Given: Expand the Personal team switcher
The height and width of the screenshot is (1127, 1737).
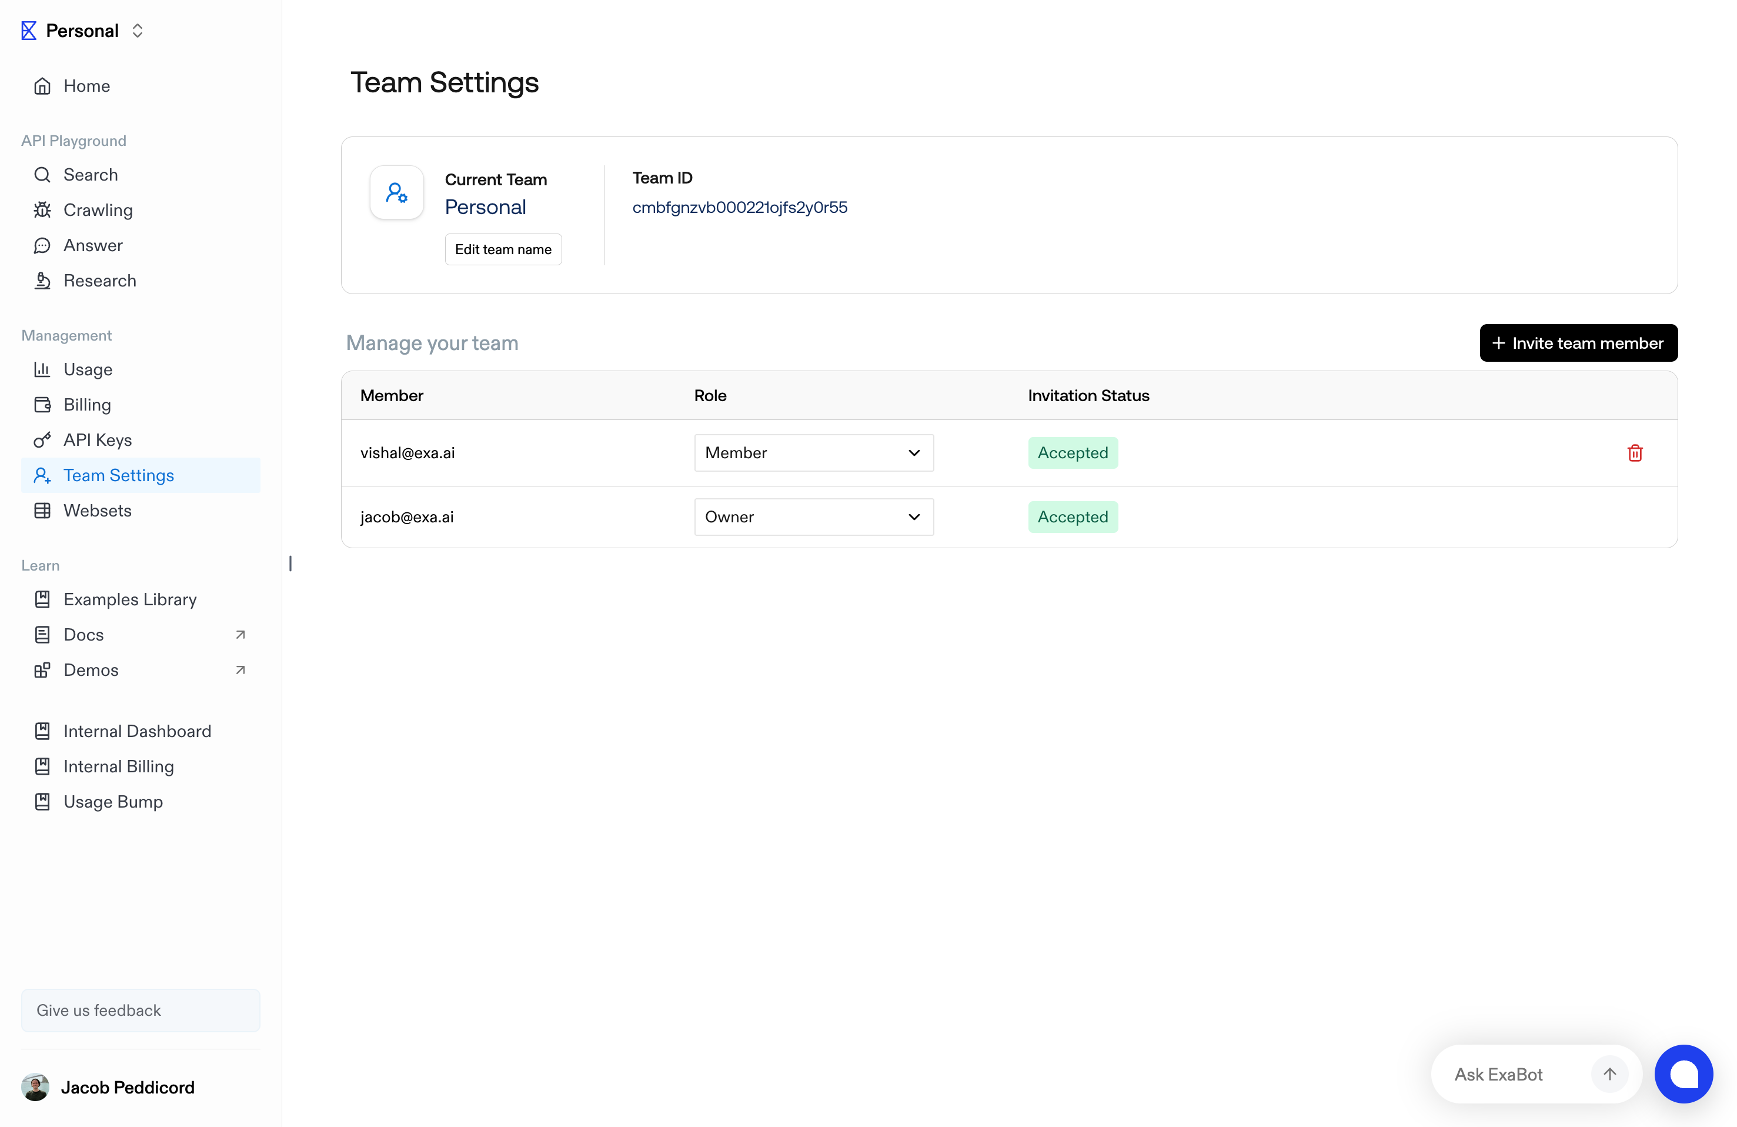Looking at the screenshot, I should click(x=137, y=31).
